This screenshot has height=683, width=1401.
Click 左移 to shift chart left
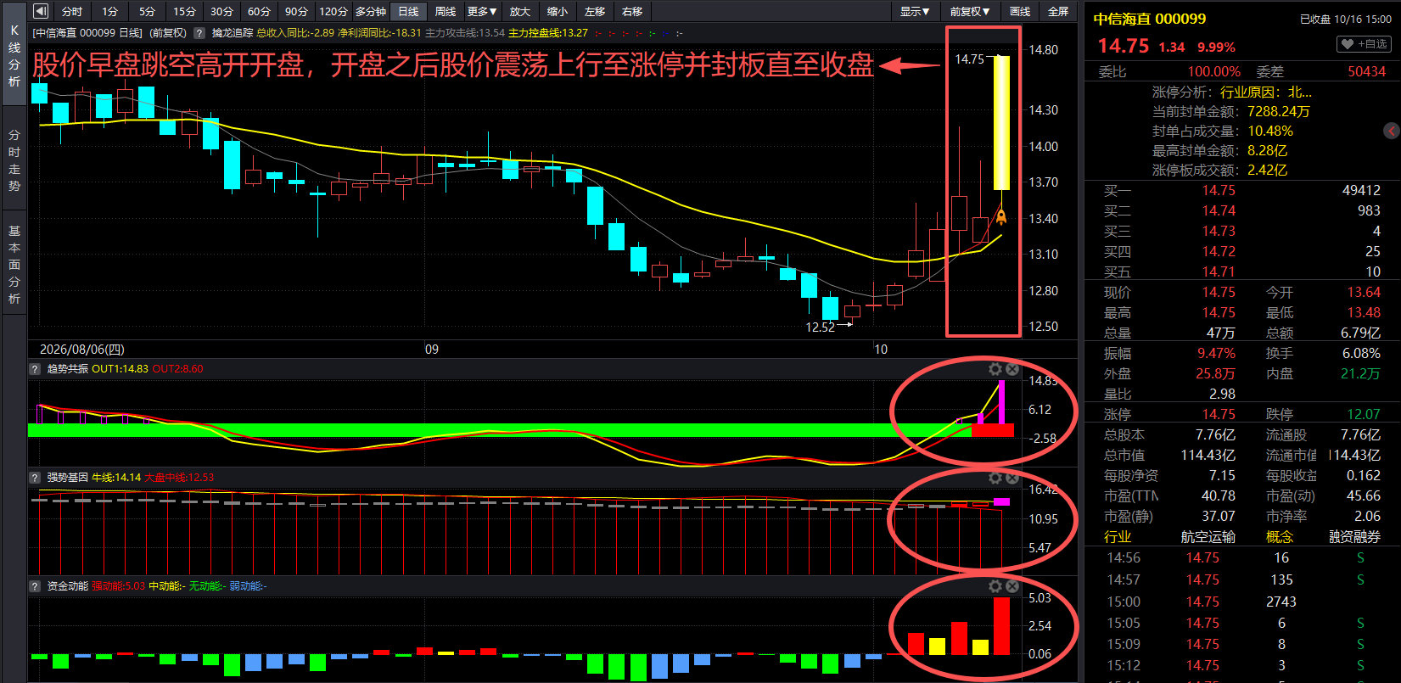tap(595, 11)
